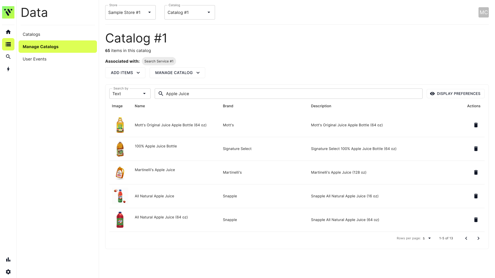Open Display Preferences
This screenshot has height=278, width=495.
[x=456, y=94]
